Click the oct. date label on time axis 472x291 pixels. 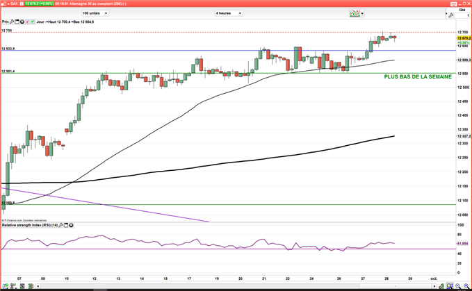[434, 278]
